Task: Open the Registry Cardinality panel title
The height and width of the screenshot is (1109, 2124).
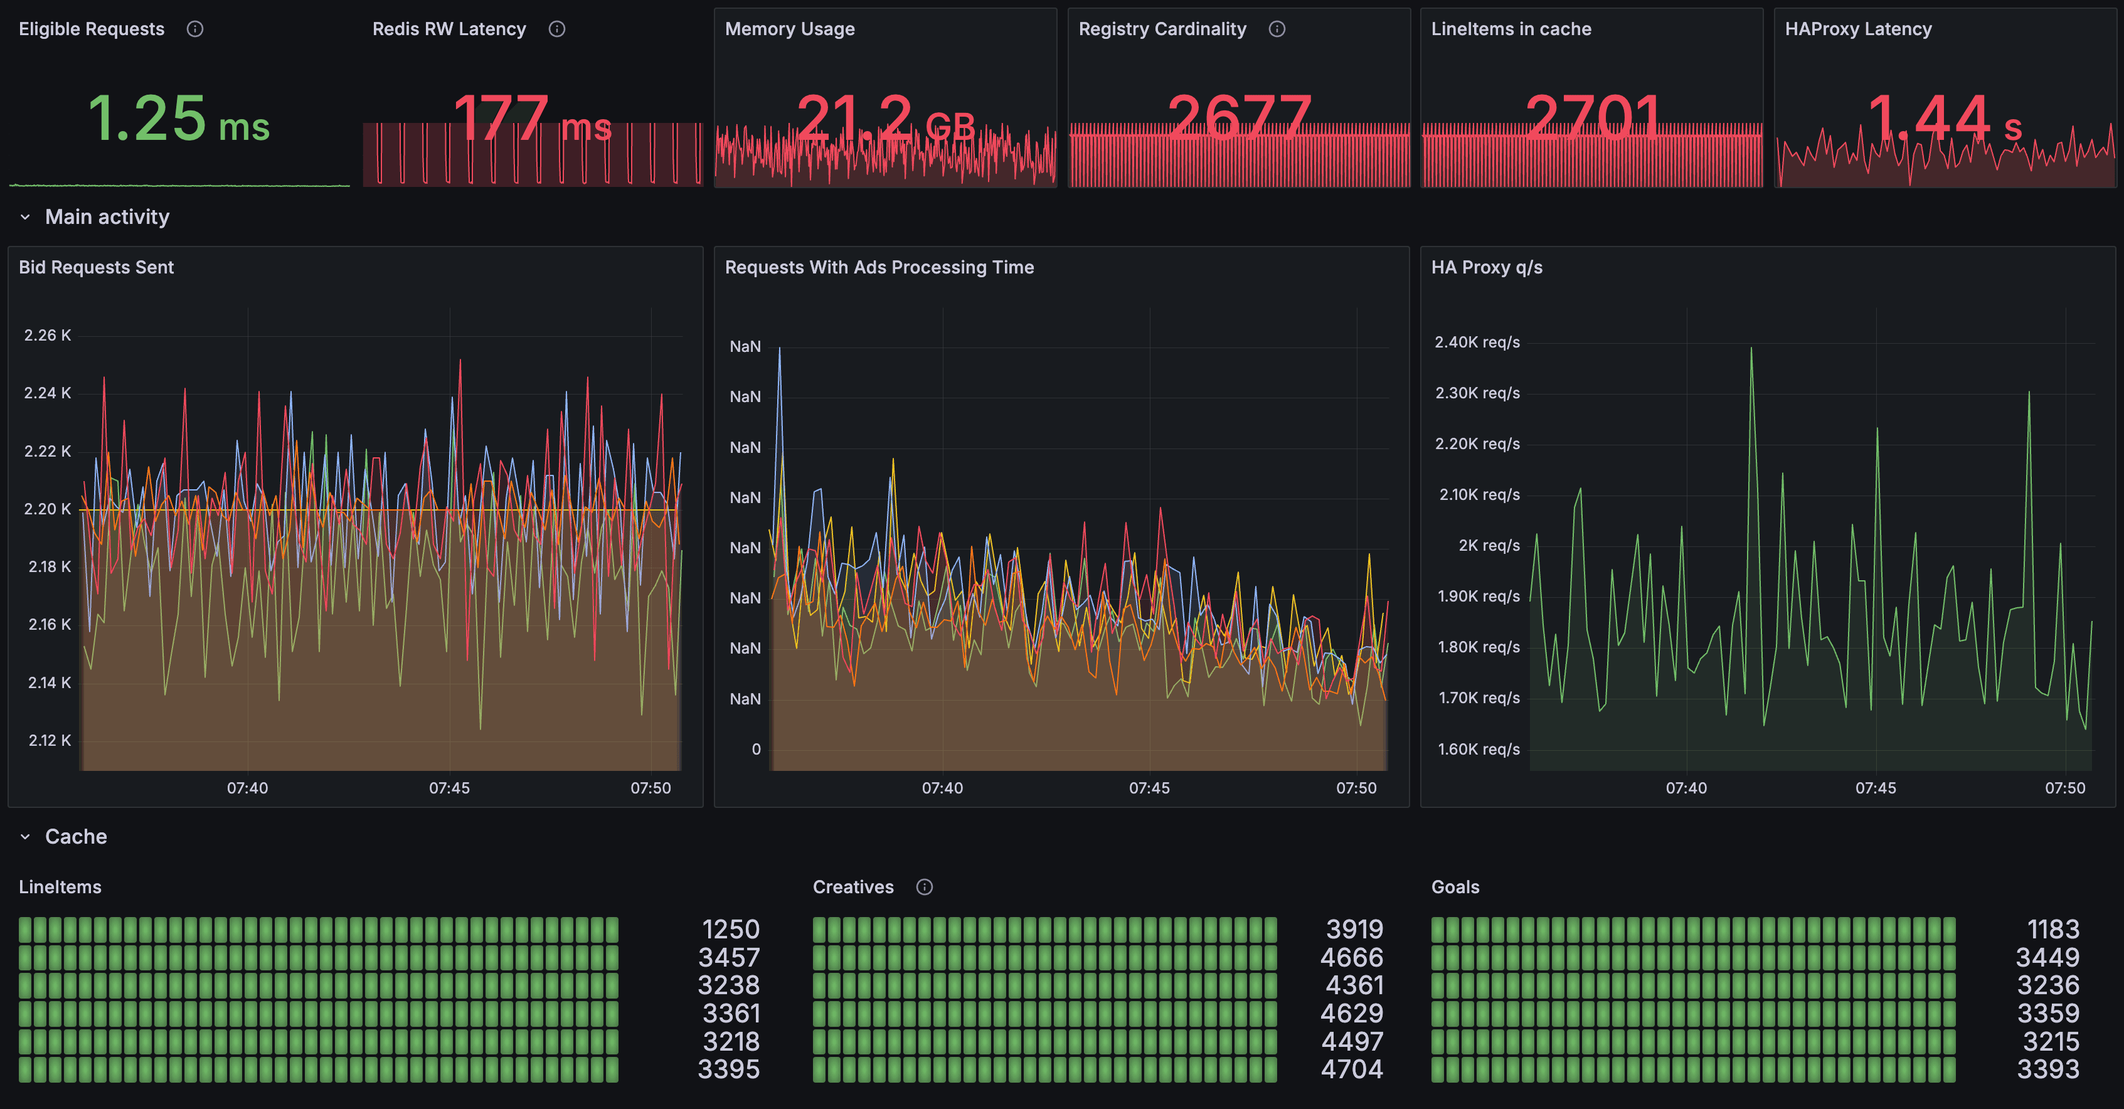Action: tap(1162, 29)
